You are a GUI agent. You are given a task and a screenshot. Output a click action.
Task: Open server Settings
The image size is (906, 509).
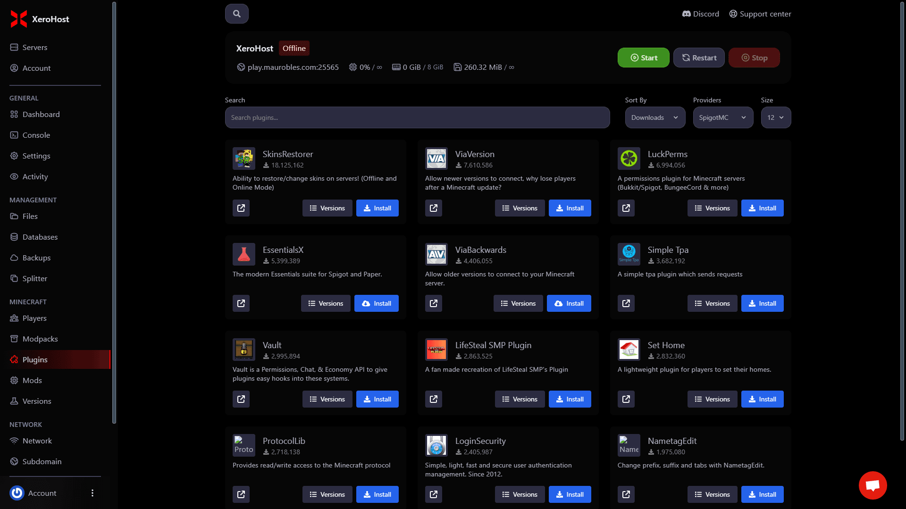click(55, 156)
